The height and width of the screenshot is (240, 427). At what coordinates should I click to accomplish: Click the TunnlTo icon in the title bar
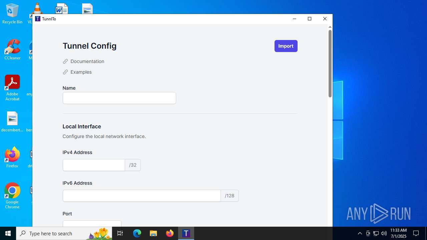point(38,19)
